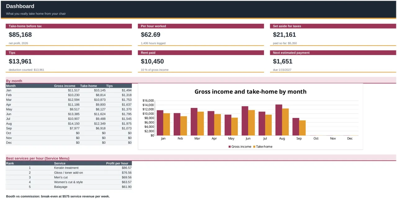Select the Jan row label
Viewport: 397px width, 199px height.
pos(9,90)
